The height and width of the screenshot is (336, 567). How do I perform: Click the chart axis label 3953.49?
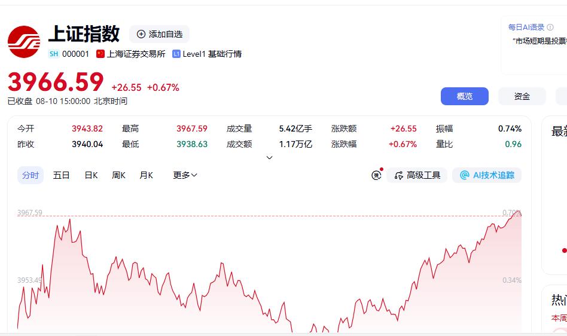click(30, 280)
